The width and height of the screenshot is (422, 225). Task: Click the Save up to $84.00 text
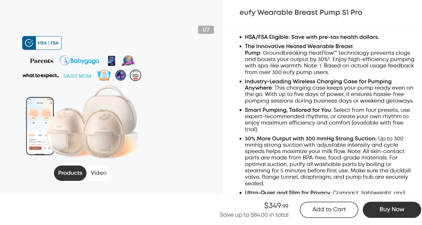[254, 215]
